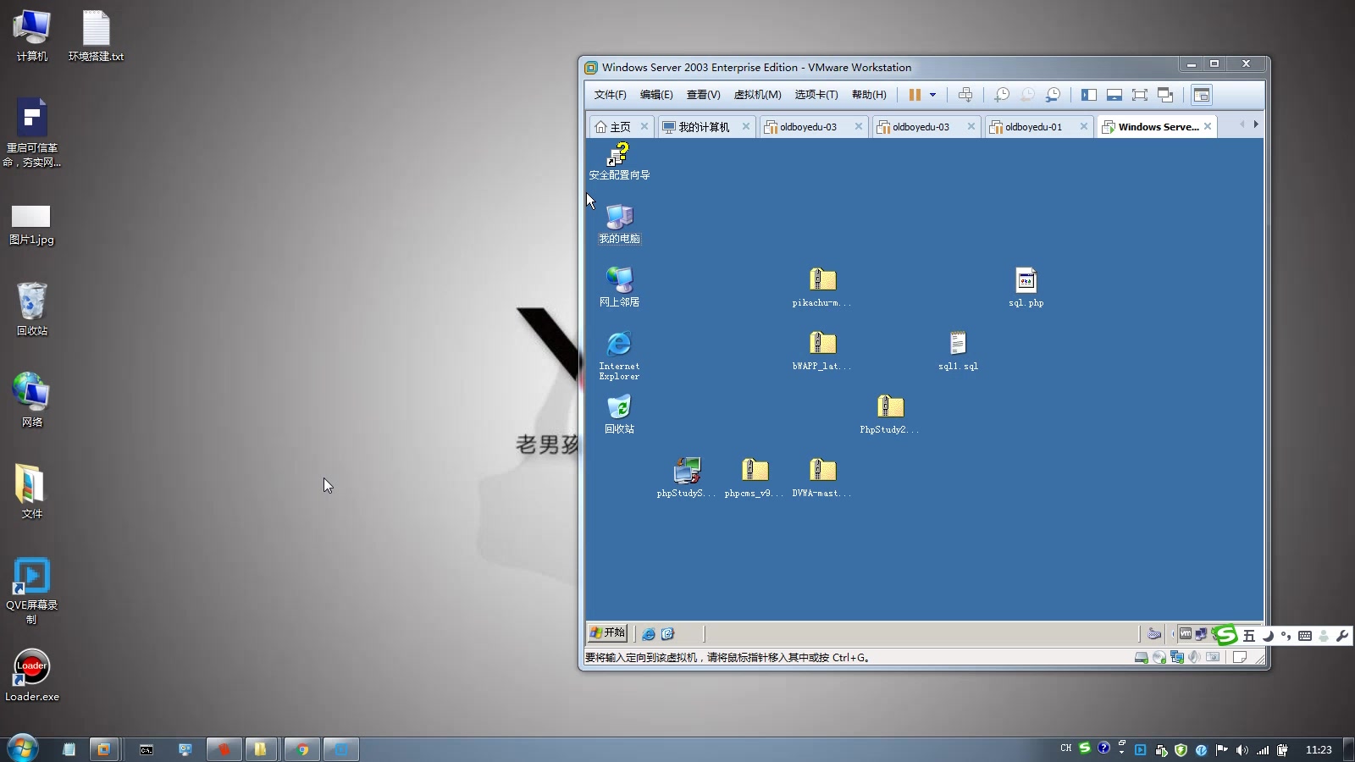Click the 开始 start button in VM
1355x762 pixels.
click(607, 632)
